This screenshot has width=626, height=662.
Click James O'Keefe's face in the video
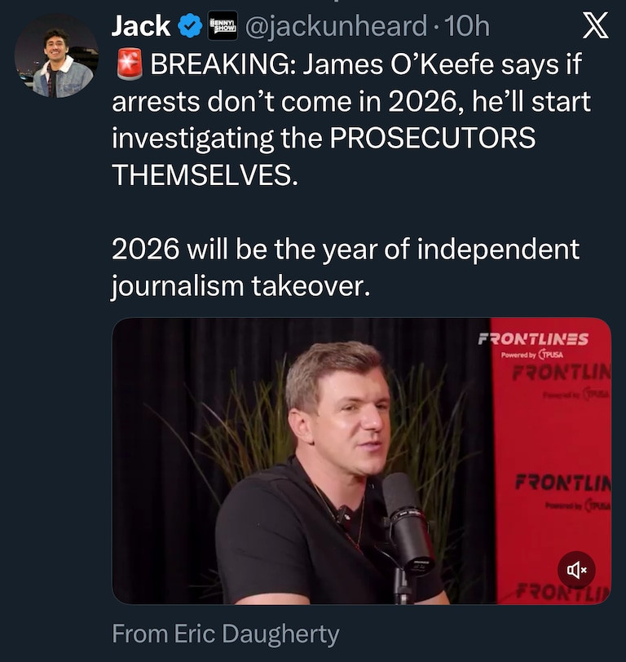click(x=346, y=422)
